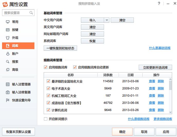Click 清空 for 英文用户词库
The width and height of the screenshot is (177, 137).
(92, 27)
